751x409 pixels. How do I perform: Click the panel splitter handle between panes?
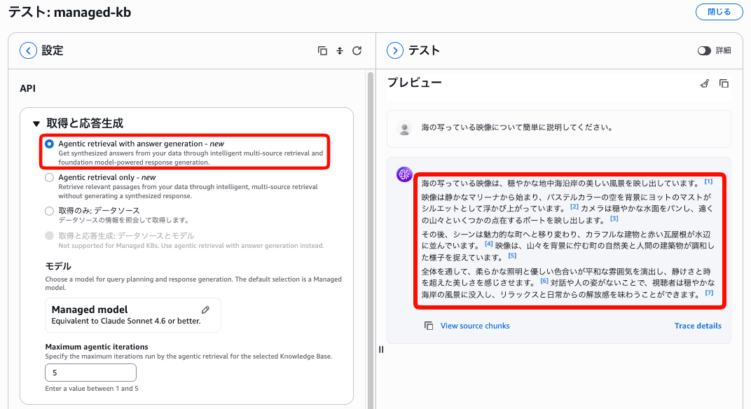(x=381, y=349)
